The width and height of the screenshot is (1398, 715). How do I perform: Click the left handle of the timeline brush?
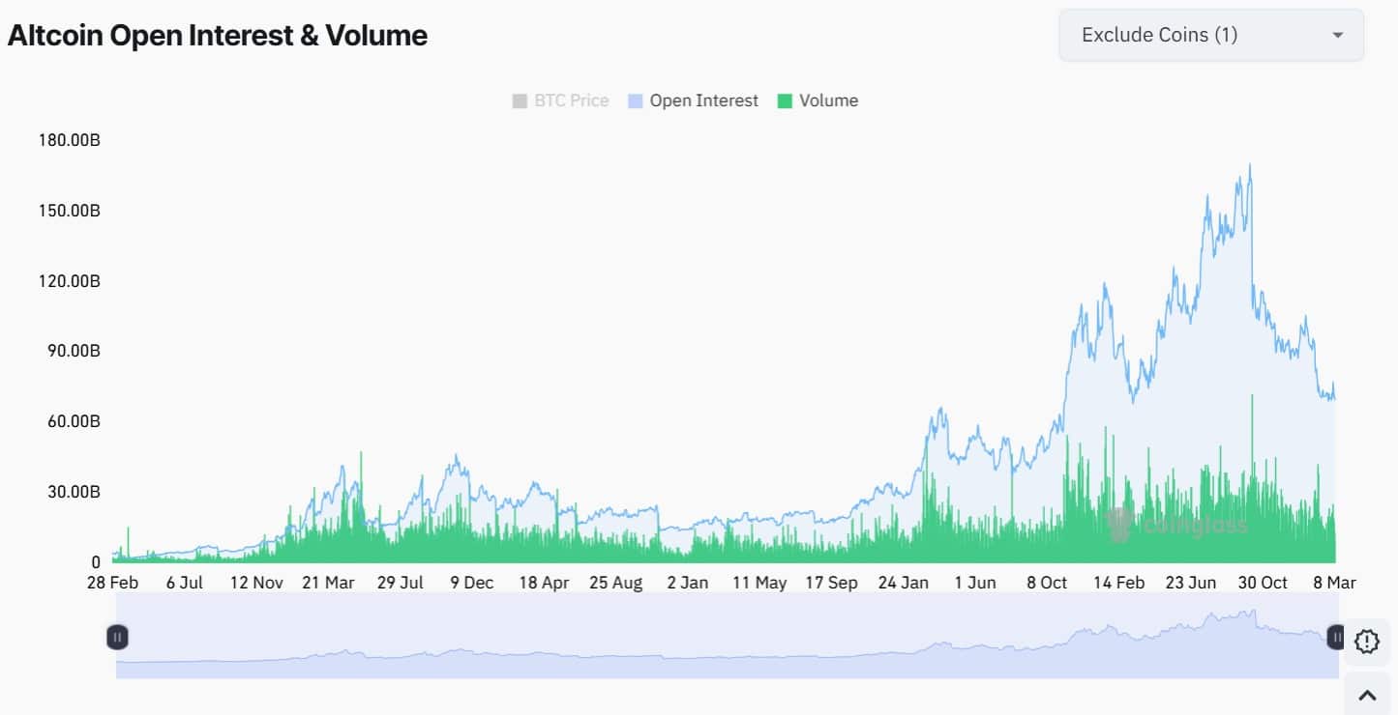117,637
